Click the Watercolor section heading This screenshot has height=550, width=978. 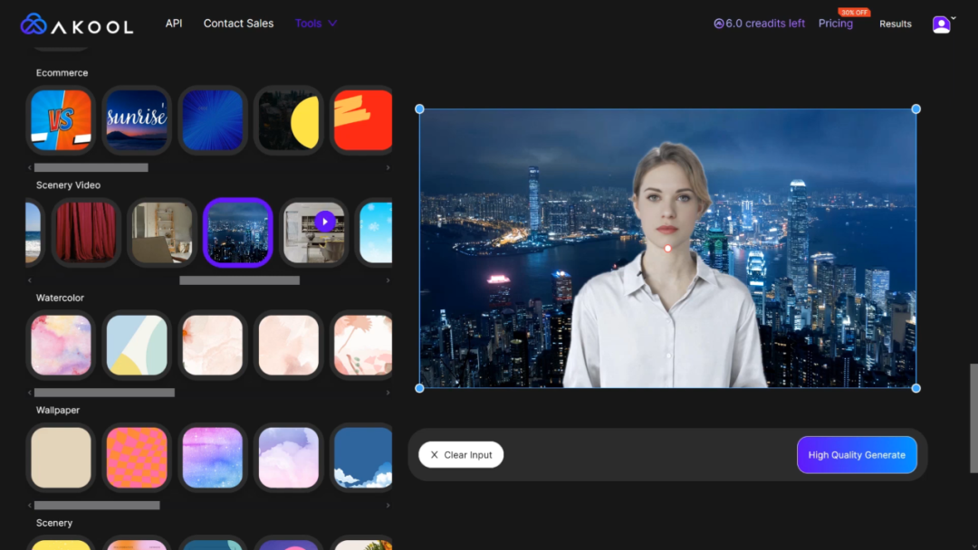(x=60, y=298)
